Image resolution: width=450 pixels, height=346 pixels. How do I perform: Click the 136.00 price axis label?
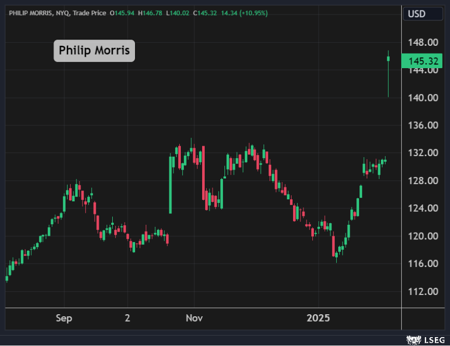(423, 125)
